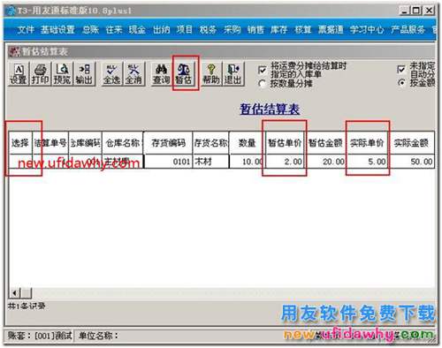Screen dimensions: 442x348
Task: Click the 暂估结算表 title link
Action: [x=270, y=110]
